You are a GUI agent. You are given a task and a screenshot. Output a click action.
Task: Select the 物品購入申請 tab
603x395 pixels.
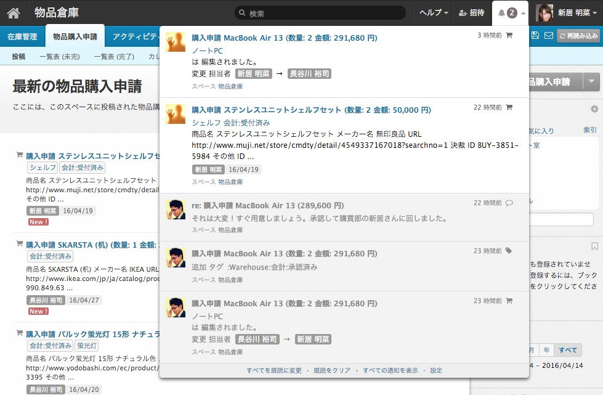tap(75, 36)
